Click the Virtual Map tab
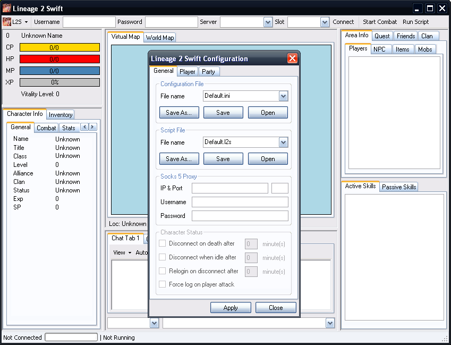This screenshot has height=345, width=451. [x=125, y=37]
